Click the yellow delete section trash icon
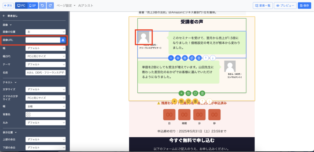This screenshot has height=152, width=314. coord(195,101)
